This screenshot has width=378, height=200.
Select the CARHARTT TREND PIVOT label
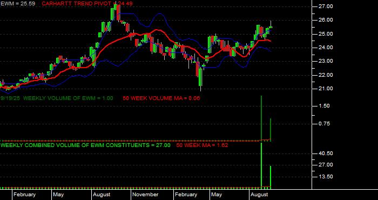pyautogui.click(x=87, y=4)
